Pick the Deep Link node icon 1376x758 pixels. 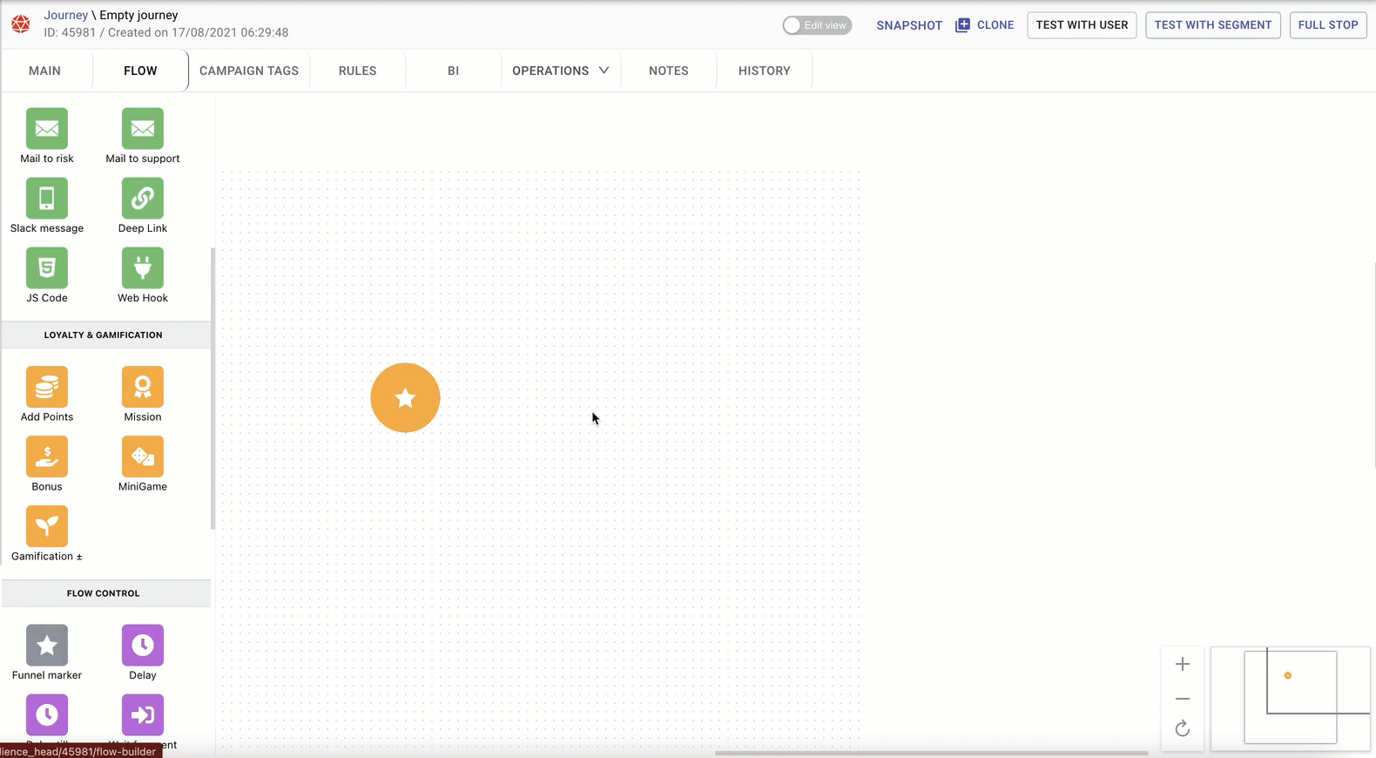click(143, 199)
